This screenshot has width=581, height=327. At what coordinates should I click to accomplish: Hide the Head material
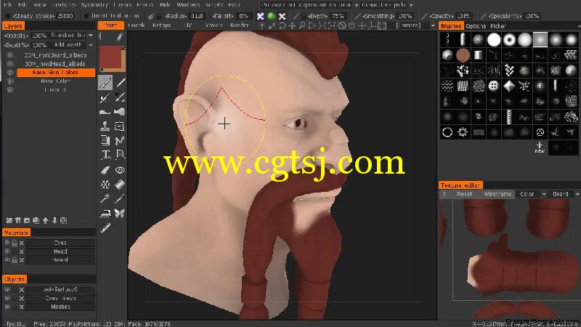click(x=7, y=251)
